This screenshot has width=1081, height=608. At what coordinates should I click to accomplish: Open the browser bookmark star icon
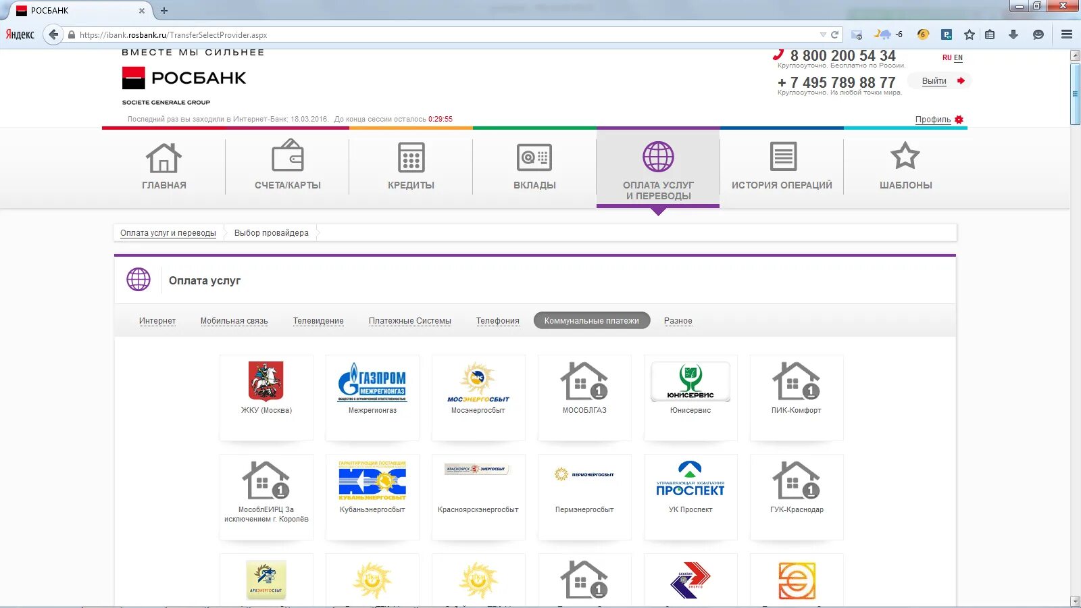[969, 34]
